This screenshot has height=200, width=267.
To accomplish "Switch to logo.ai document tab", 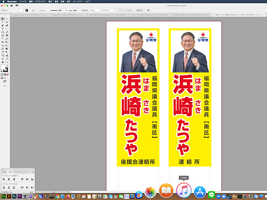I will 68,15.
